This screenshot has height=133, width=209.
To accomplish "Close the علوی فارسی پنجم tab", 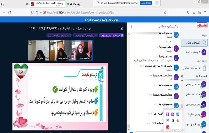I will coord(62,4).
